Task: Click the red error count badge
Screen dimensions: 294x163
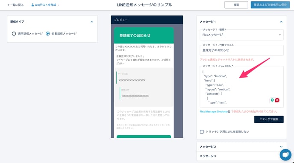Action: click(x=277, y=100)
